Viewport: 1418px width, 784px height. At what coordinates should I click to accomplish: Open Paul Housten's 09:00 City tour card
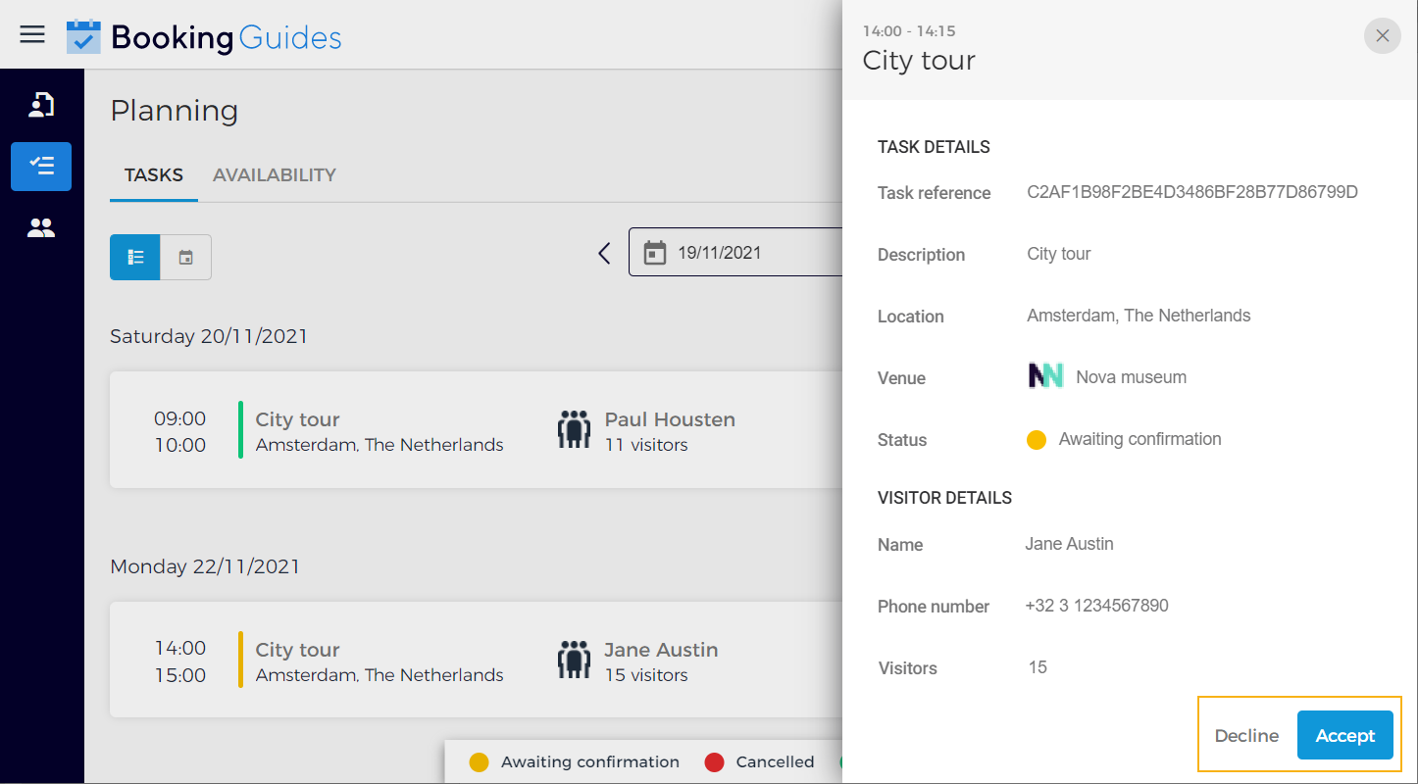pos(476,429)
